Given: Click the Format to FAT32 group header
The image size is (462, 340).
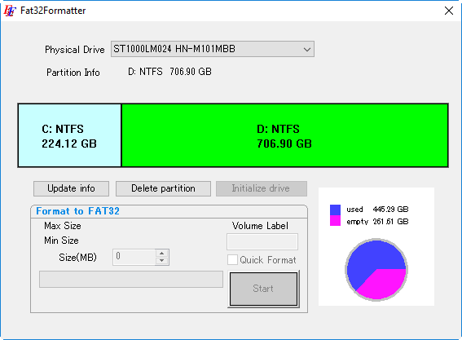Looking at the screenshot, I should tap(77, 211).
